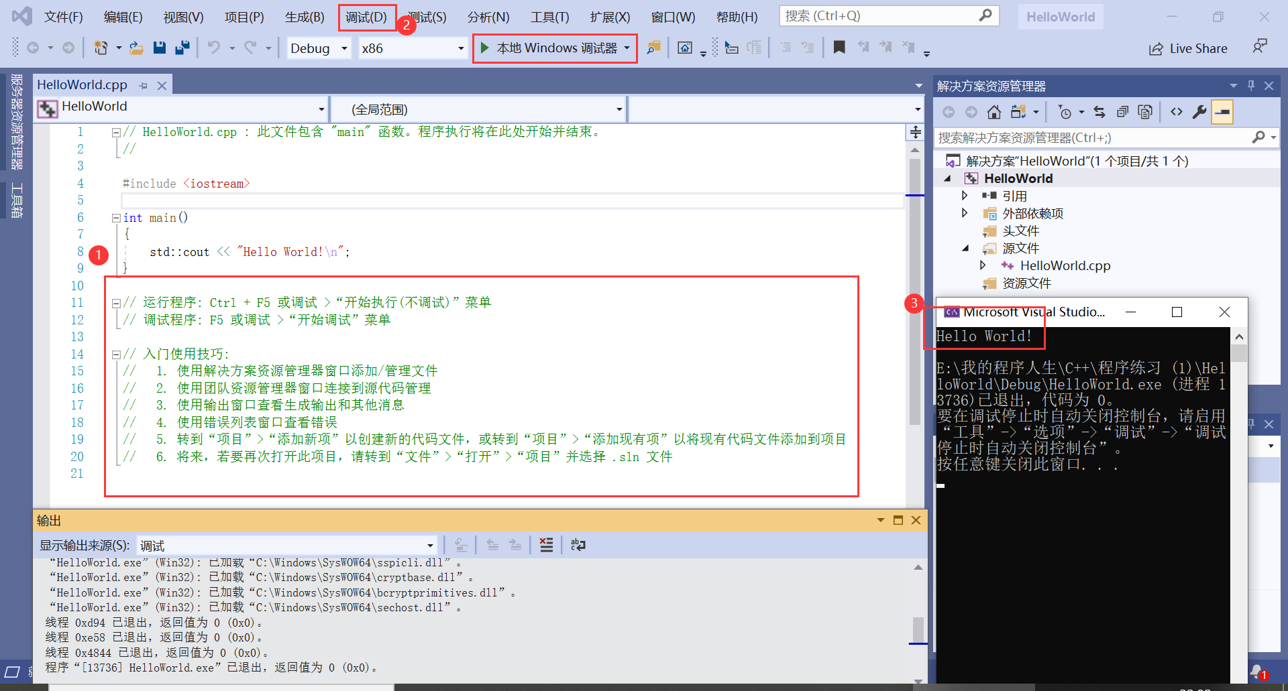Image resolution: width=1288 pixels, height=691 pixels.
Task: Click the split editor icon above the scrollbar
Action: 916,132
